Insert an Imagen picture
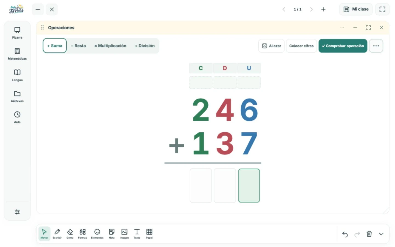This screenshot has width=395, height=247. 124,234
